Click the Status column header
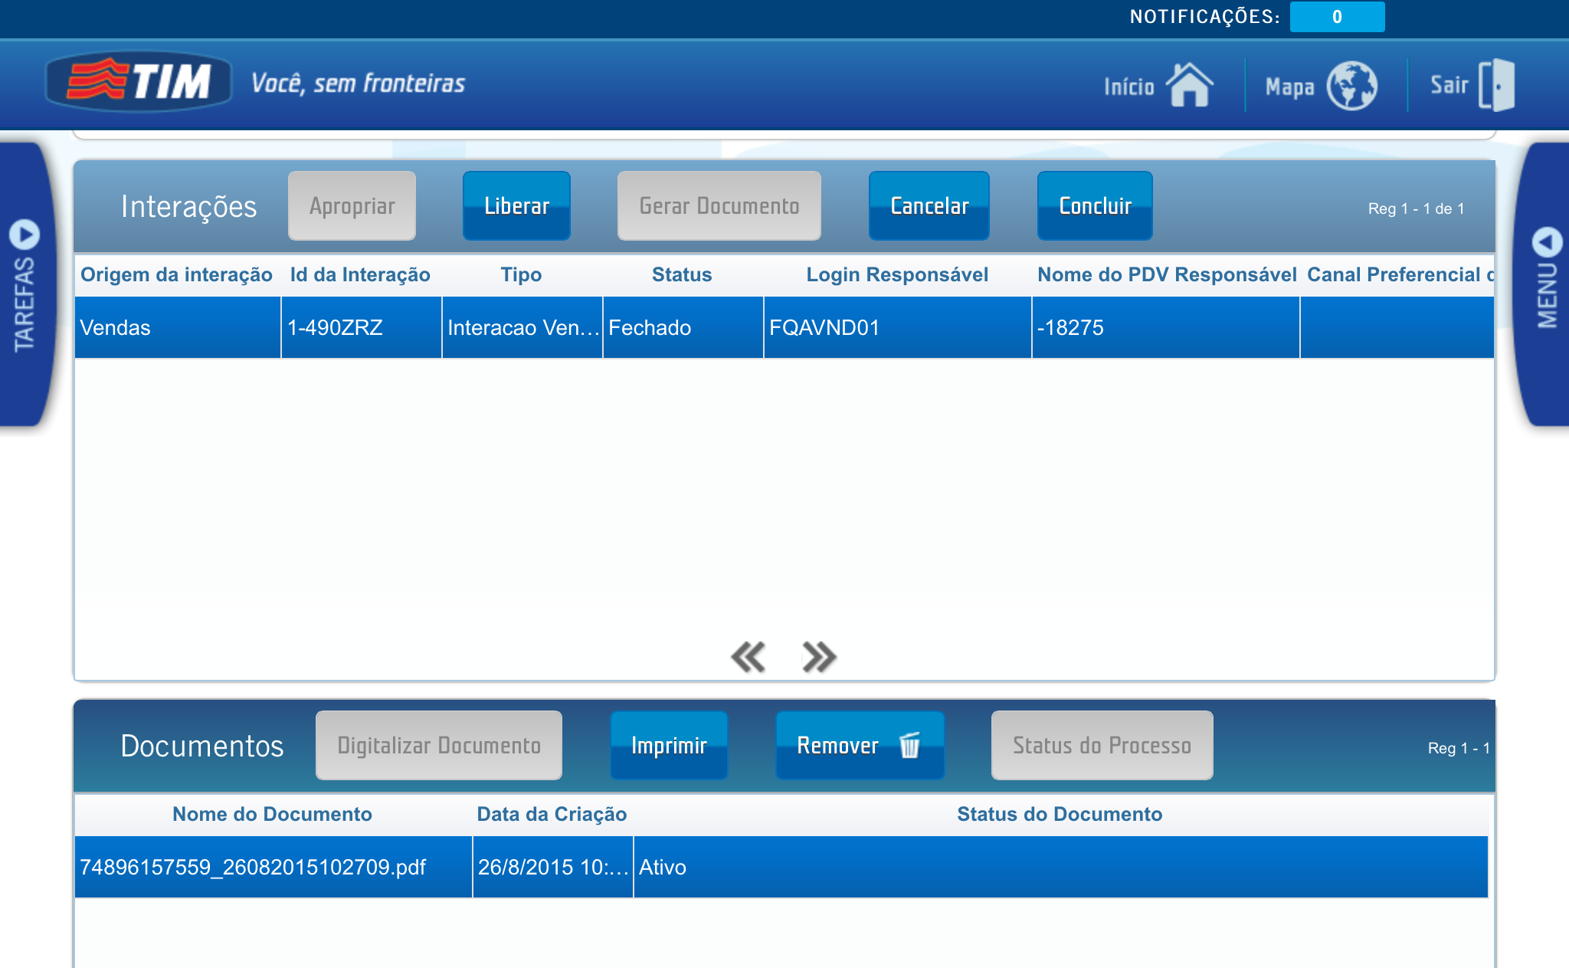The image size is (1569, 968). coord(682,275)
